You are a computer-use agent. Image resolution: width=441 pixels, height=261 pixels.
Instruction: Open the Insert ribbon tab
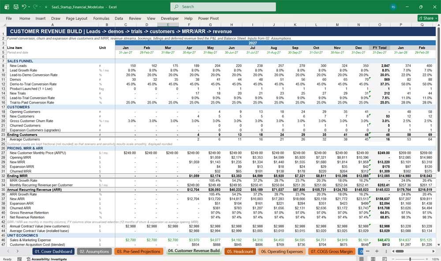pos(41,18)
